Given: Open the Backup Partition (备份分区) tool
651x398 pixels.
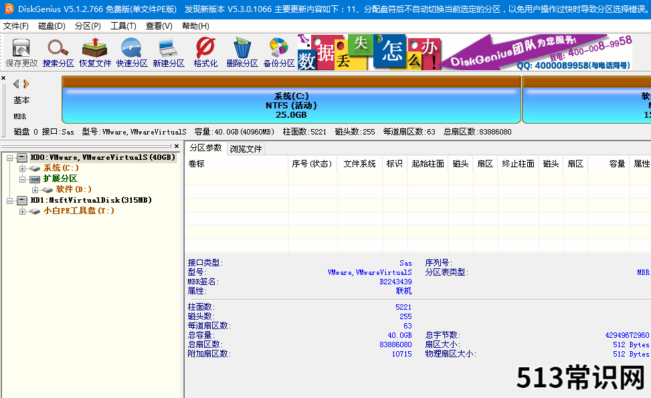Looking at the screenshot, I should click(x=279, y=53).
